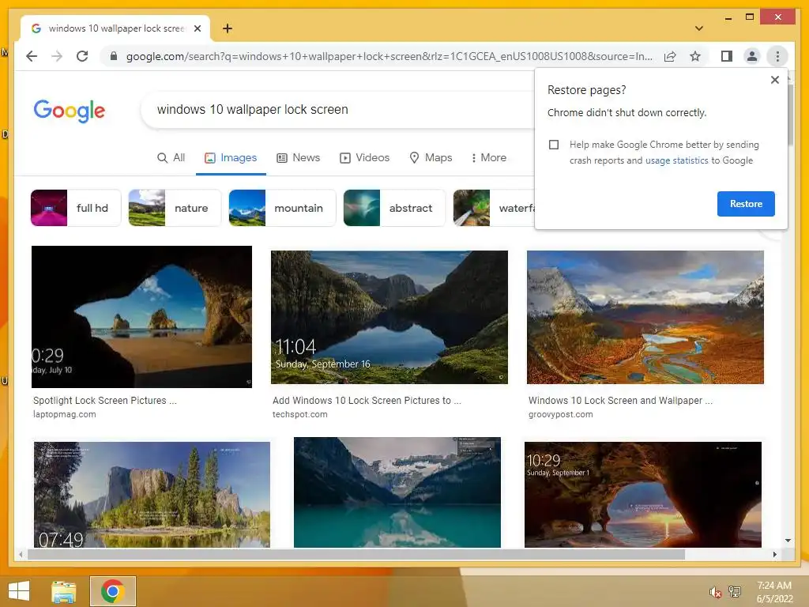Open the cave beach lock screen thumbnail

[142, 316]
